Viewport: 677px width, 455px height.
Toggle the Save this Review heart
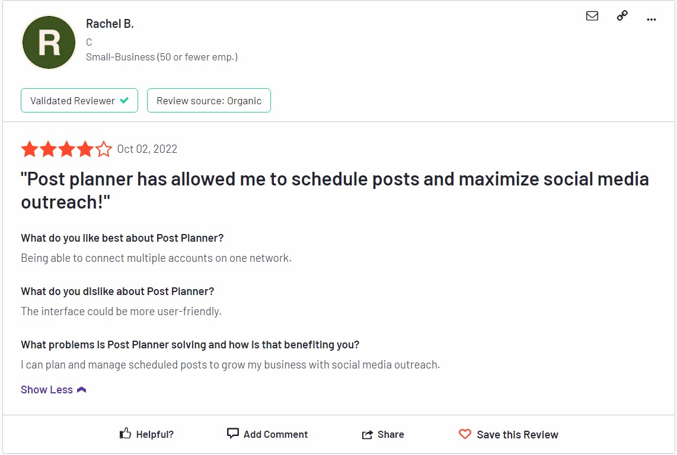(509, 434)
